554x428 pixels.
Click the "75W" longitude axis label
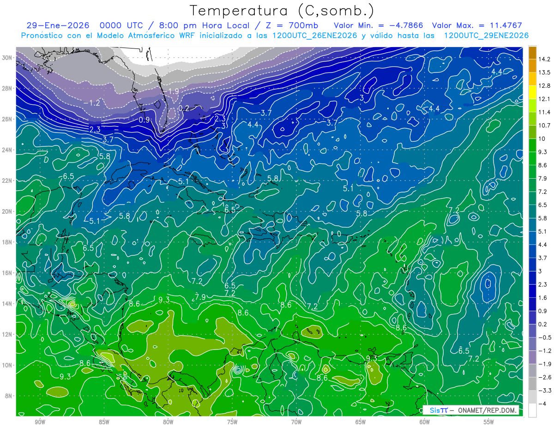coord(232,422)
